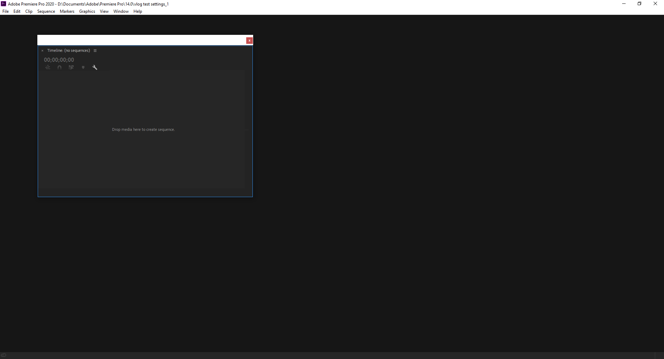Screen dimensions: 664x359
Task: Open Timeline Display Settings wrench
Action: 95,67
